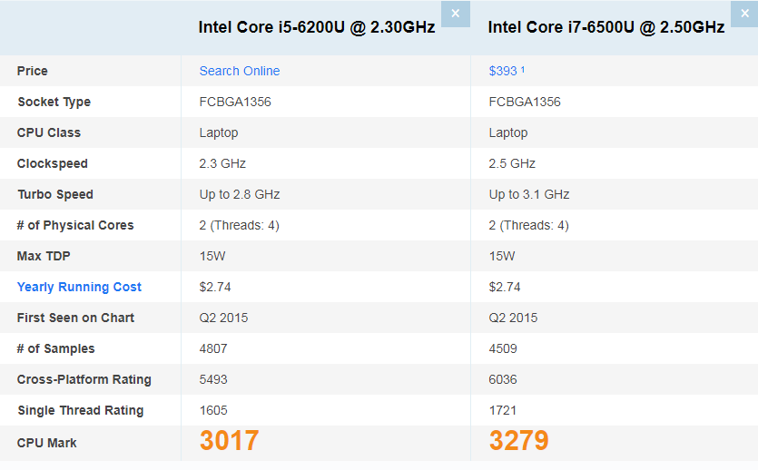Select the Cross-Platform Rating label
This screenshot has height=470, width=758.
coord(84,379)
